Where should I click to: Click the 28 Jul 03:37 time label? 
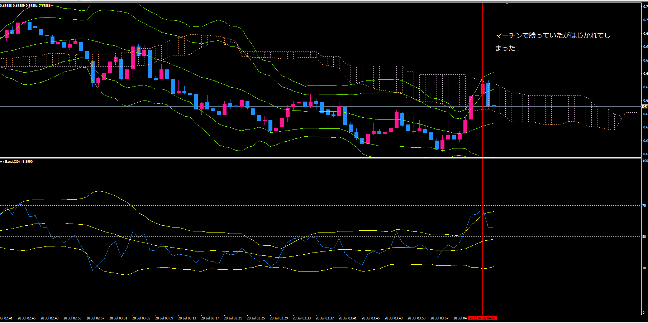[x=325, y=318]
